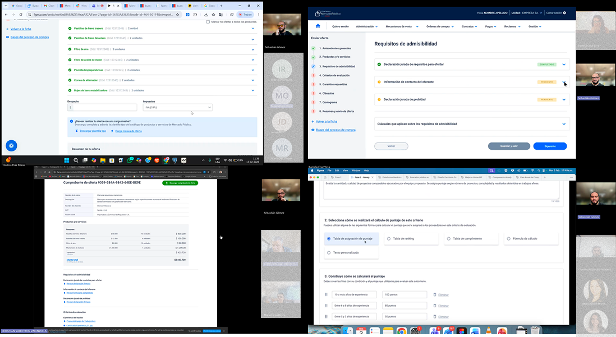
Task: Open Chrome from the macOS Dock
Action: click(x=402, y=331)
